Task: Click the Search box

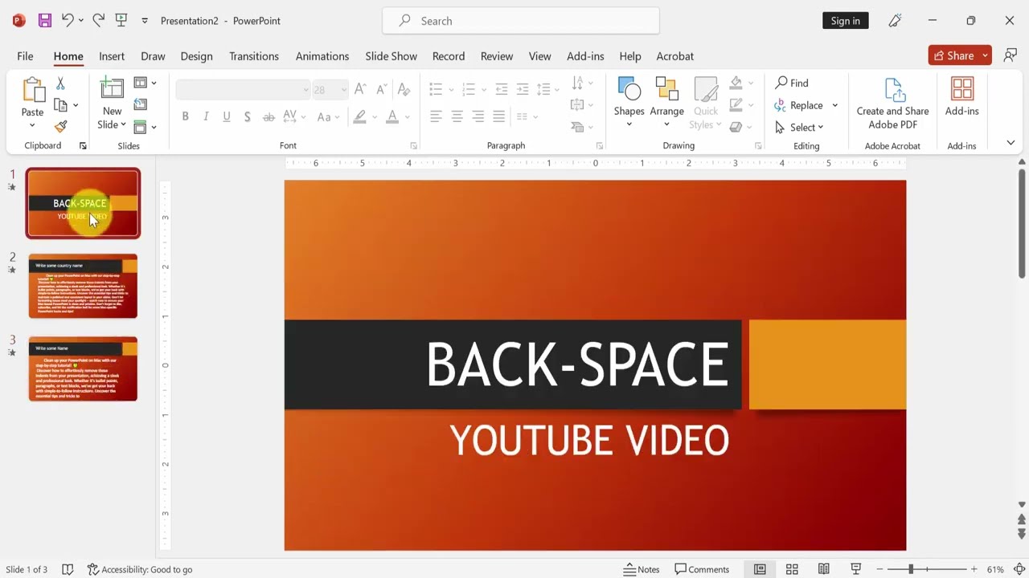Action: (x=521, y=21)
